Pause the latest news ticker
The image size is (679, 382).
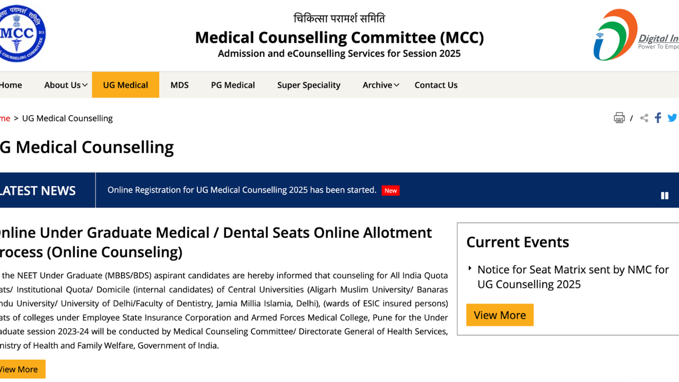(665, 196)
